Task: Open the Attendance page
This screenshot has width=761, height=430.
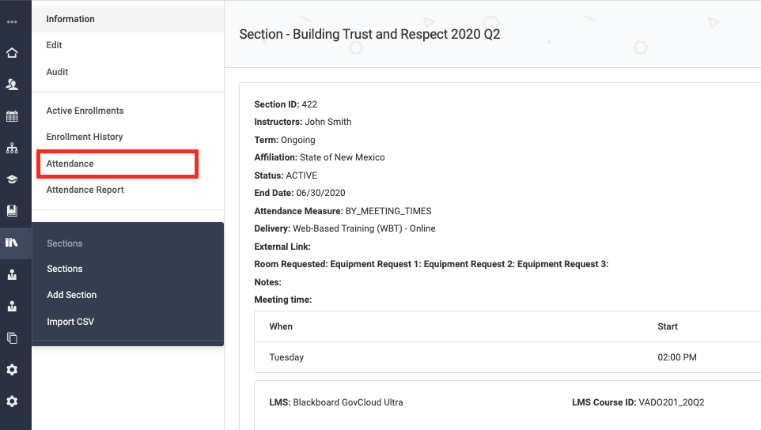Action: pos(70,164)
